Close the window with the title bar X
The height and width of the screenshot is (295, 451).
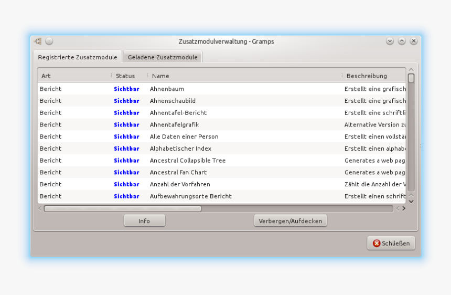(x=414, y=41)
